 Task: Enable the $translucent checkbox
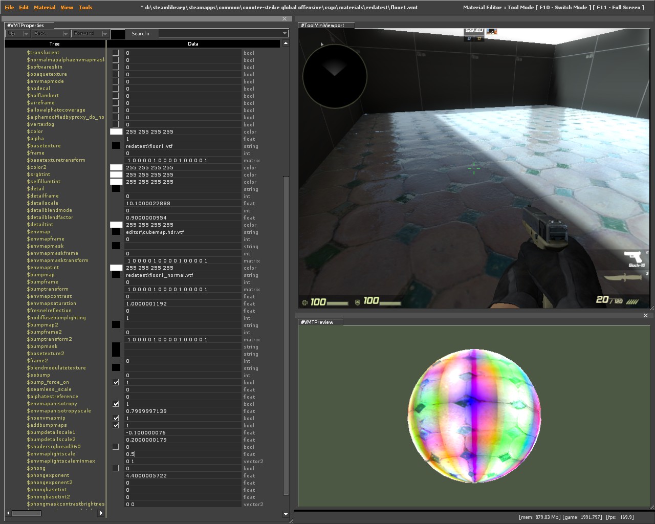pos(116,53)
